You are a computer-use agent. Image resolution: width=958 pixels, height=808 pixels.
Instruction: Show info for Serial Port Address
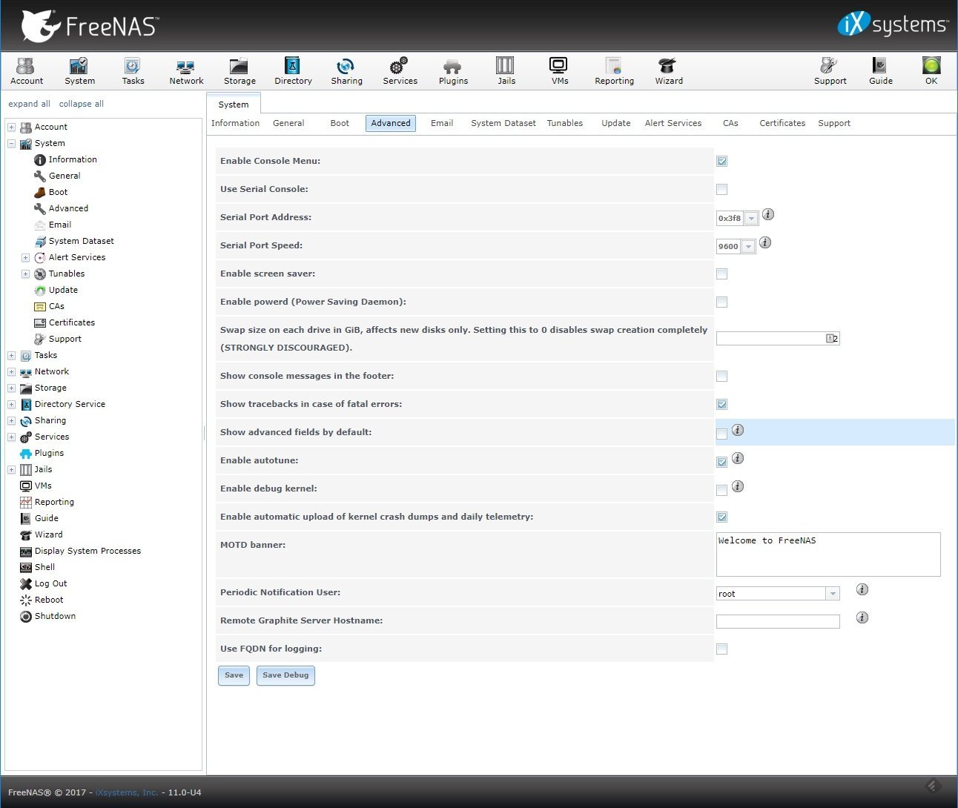[x=768, y=214]
